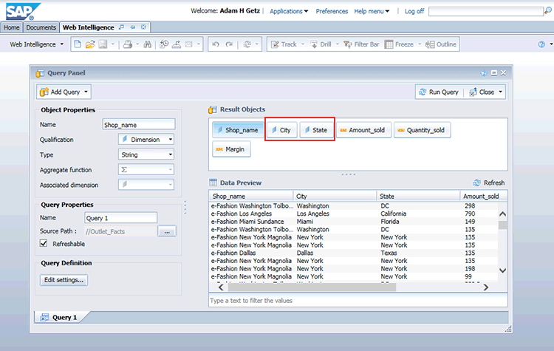The image size is (554, 351).
Task: Open the Associated dimension dropdown
Action: [146, 185]
